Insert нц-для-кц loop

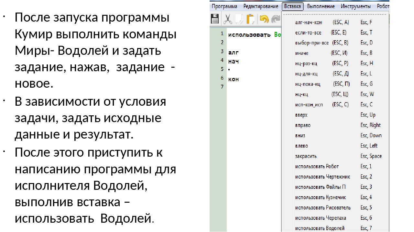pos(336,74)
